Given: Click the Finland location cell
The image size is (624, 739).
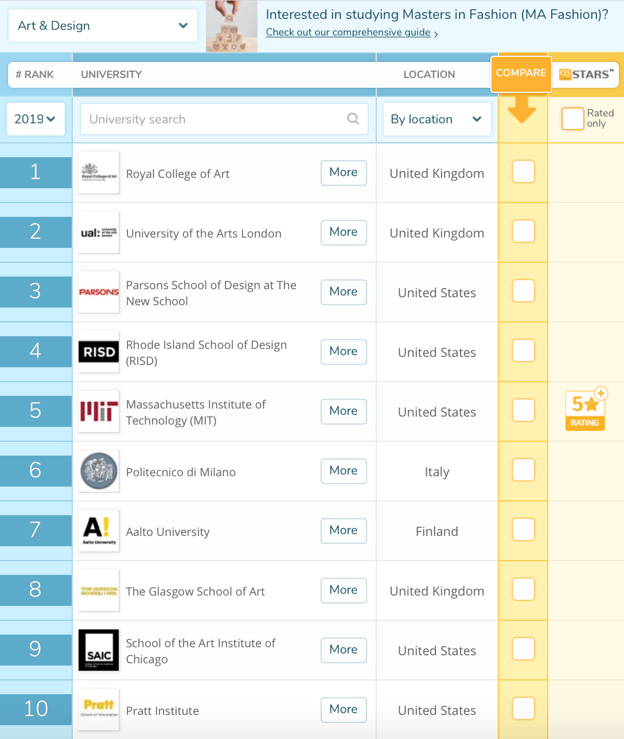Looking at the screenshot, I should point(437,531).
